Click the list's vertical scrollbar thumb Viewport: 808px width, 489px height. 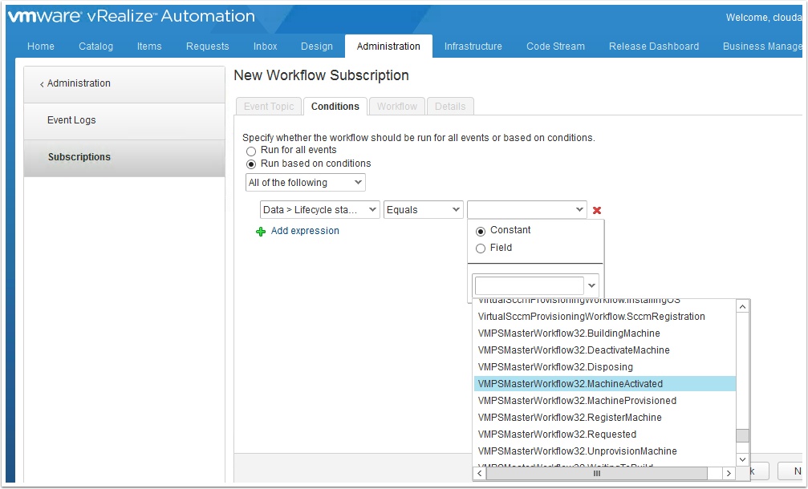pos(742,435)
